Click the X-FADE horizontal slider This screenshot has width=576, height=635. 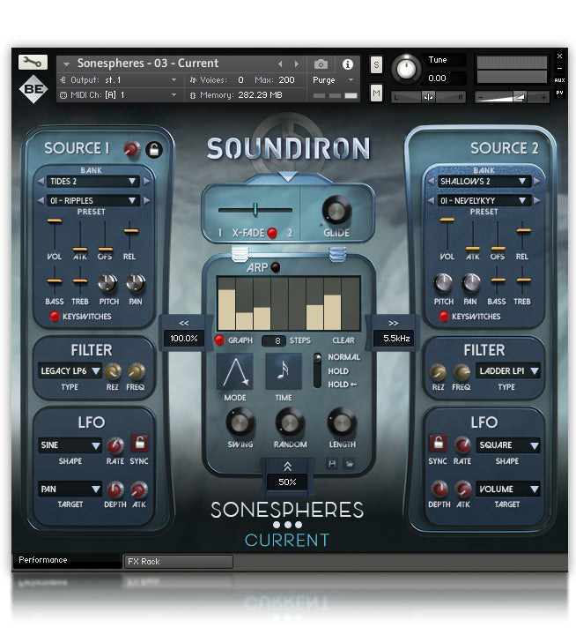[x=255, y=210]
